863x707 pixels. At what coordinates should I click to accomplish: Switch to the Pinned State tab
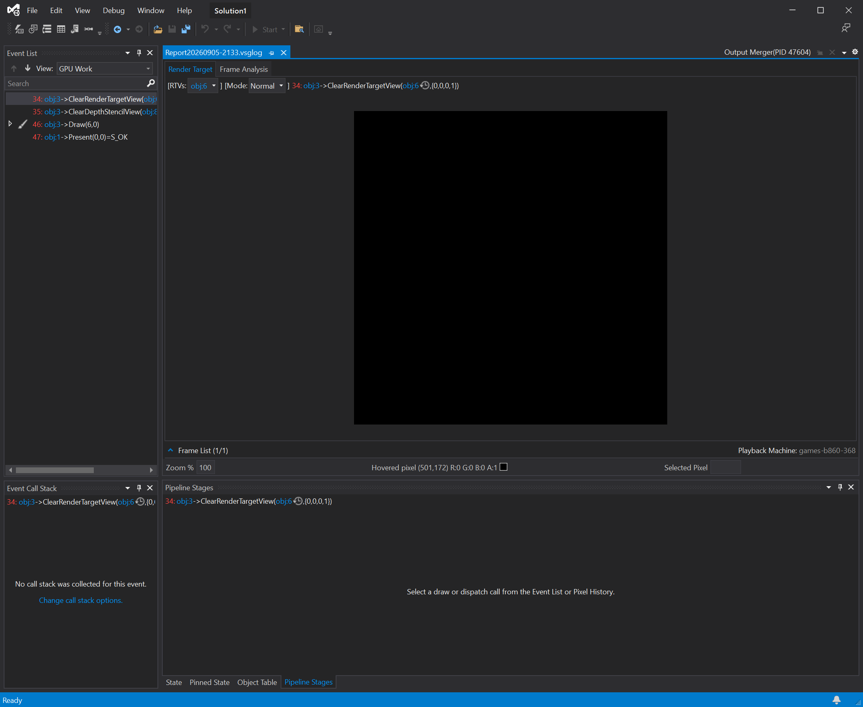209,682
